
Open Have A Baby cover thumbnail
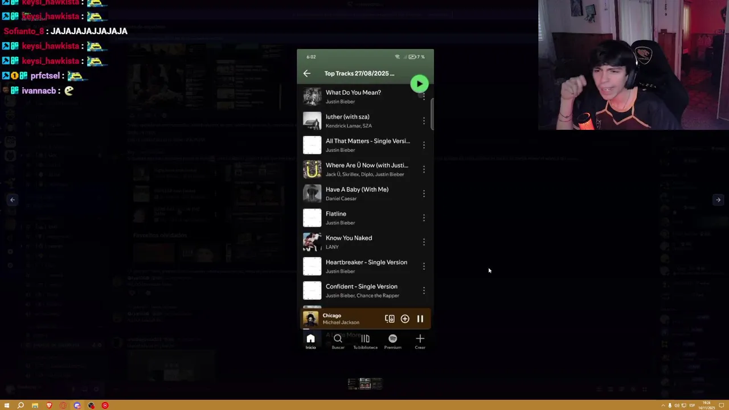tap(312, 194)
